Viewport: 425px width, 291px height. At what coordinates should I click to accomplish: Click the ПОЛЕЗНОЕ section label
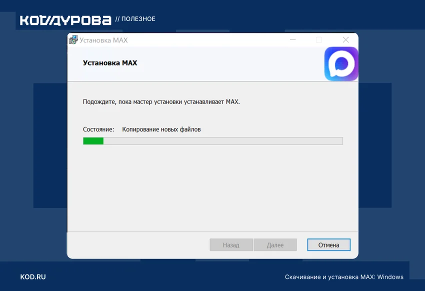tap(138, 19)
